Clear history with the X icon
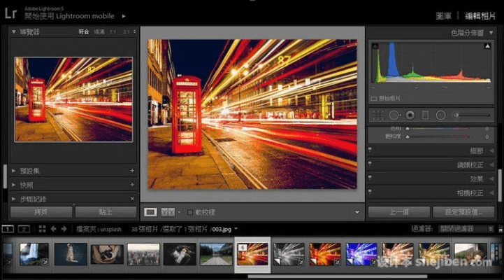This screenshot has height=280, width=504. [x=132, y=199]
